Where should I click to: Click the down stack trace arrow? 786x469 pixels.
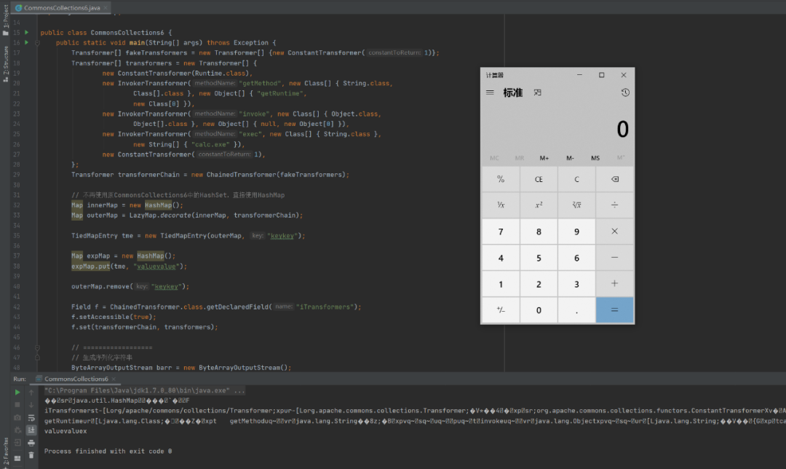tap(31, 405)
